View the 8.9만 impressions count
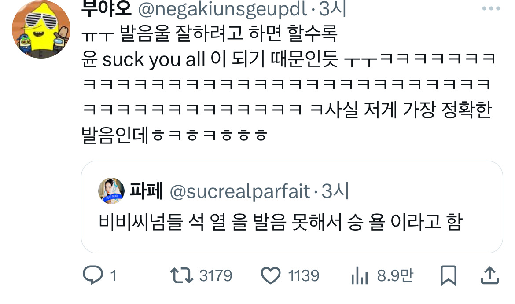The image size is (515, 304). tap(395, 275)
